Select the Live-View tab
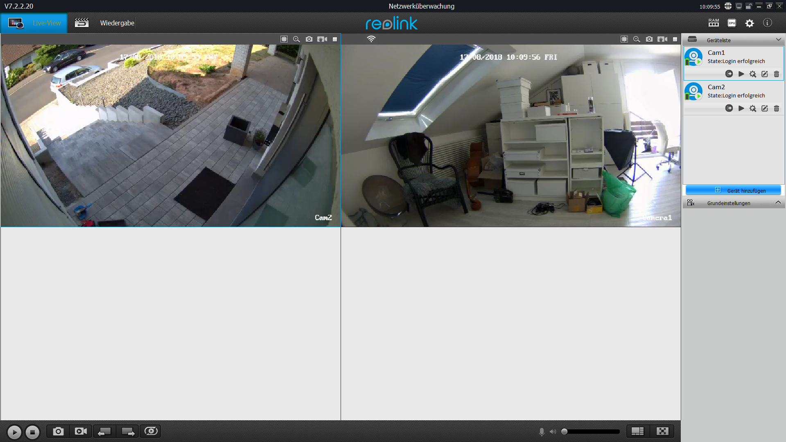Viewport: 786px width, 442px height. [x=46, y=23]
